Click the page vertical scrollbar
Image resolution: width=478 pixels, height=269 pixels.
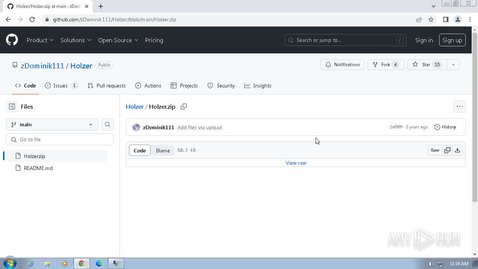pos(475,118)
